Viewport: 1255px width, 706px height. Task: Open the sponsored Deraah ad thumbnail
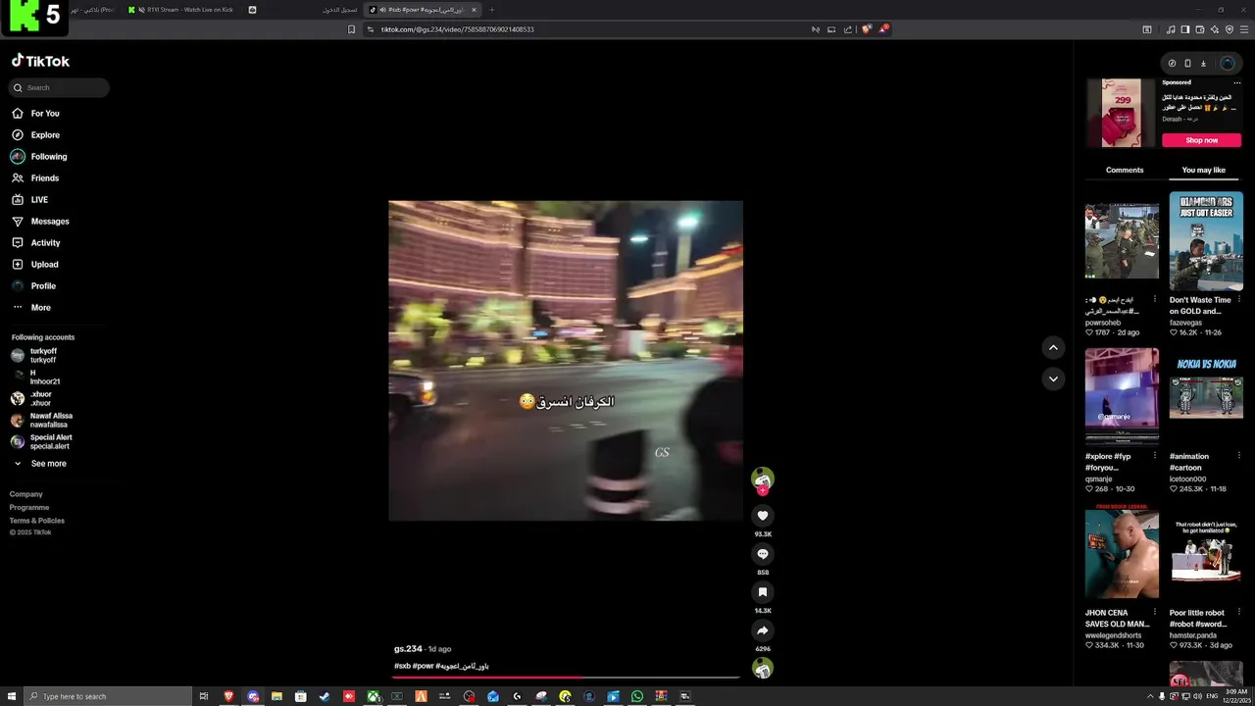tap(1121, 113)
